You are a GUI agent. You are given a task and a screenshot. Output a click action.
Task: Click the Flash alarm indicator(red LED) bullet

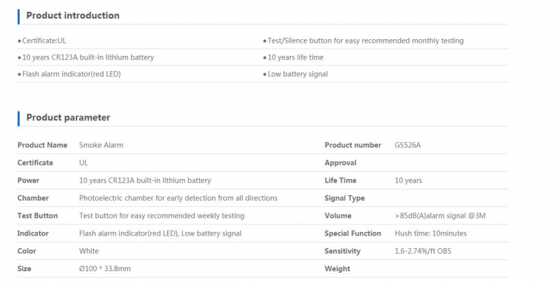pos(71,74)
